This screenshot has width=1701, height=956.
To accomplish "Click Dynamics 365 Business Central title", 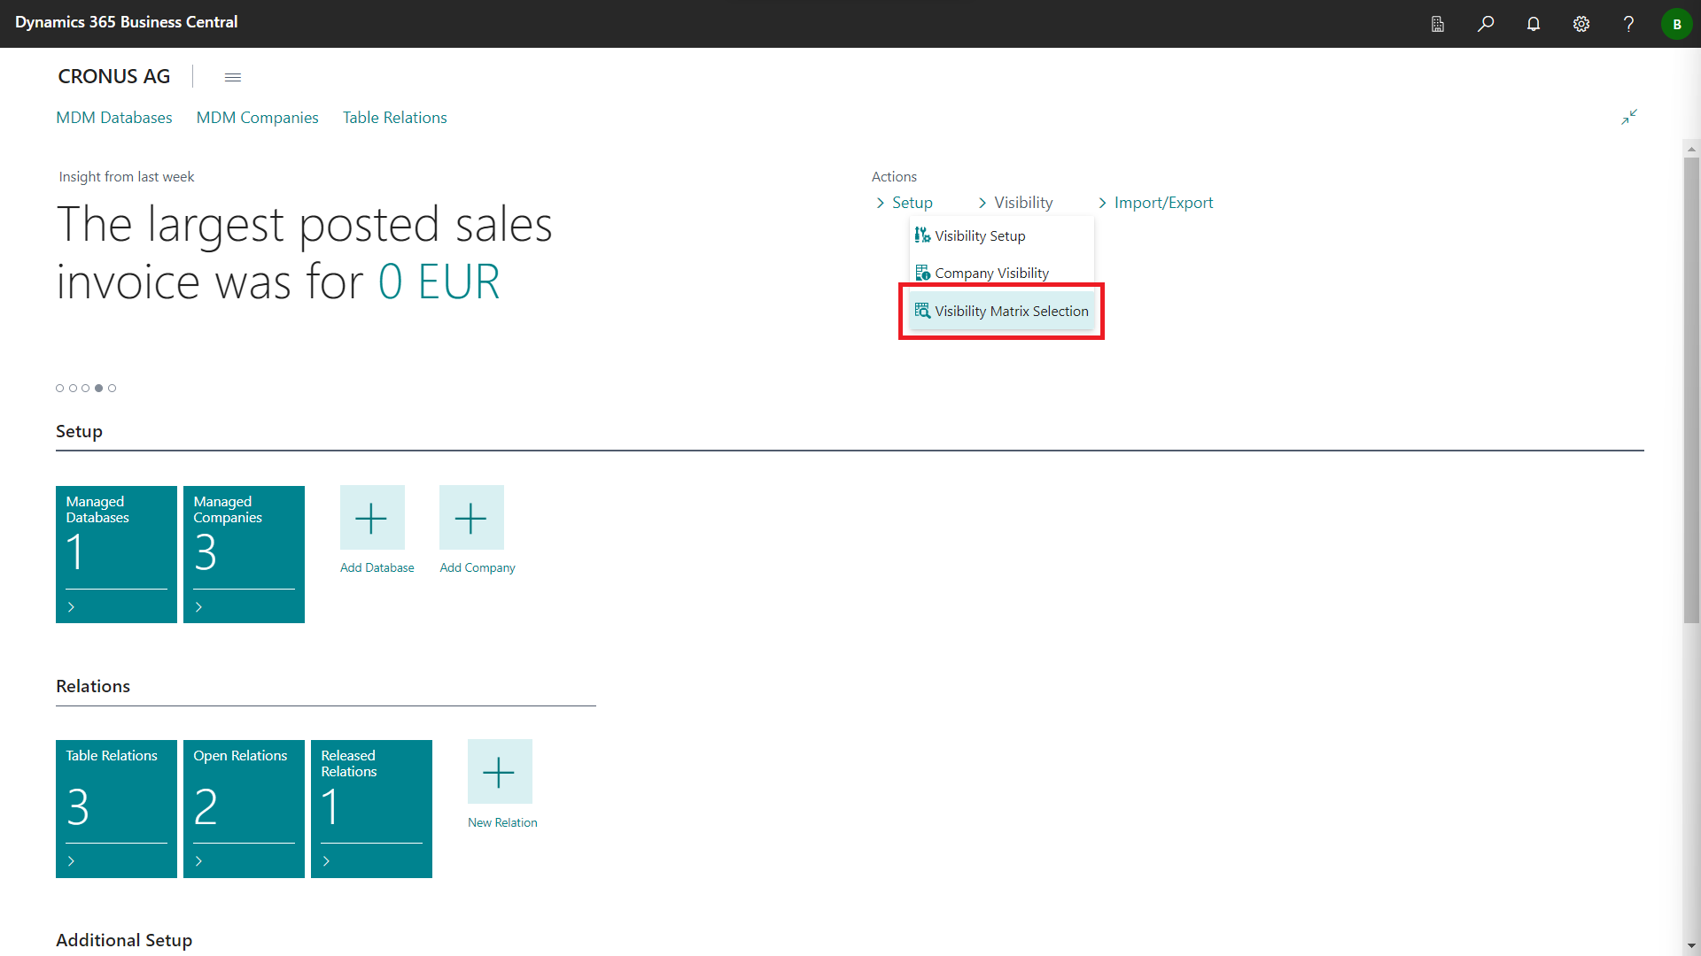I will click(127, 22).
